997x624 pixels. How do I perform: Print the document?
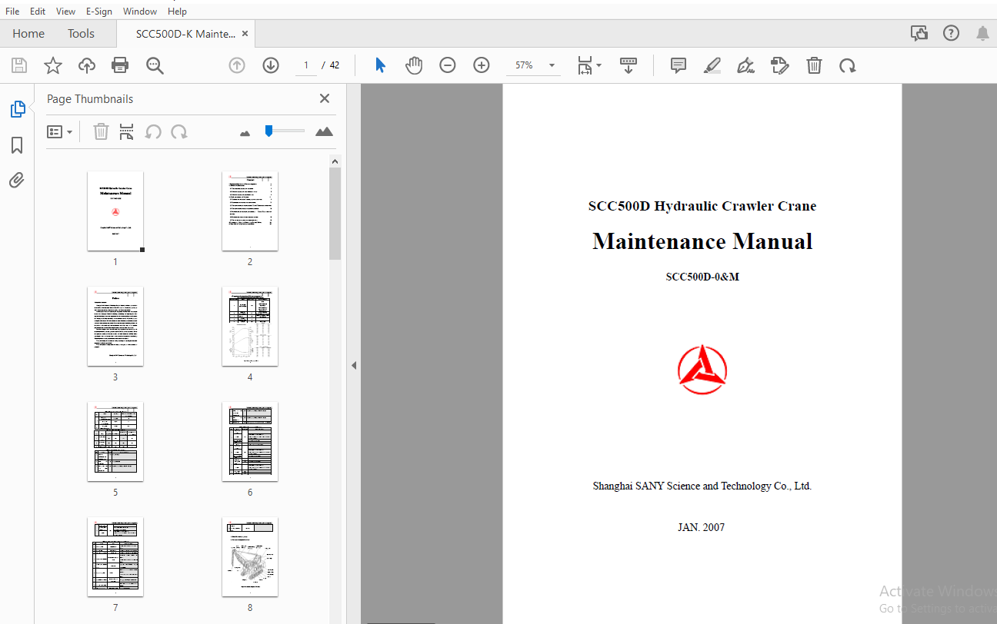120,65
